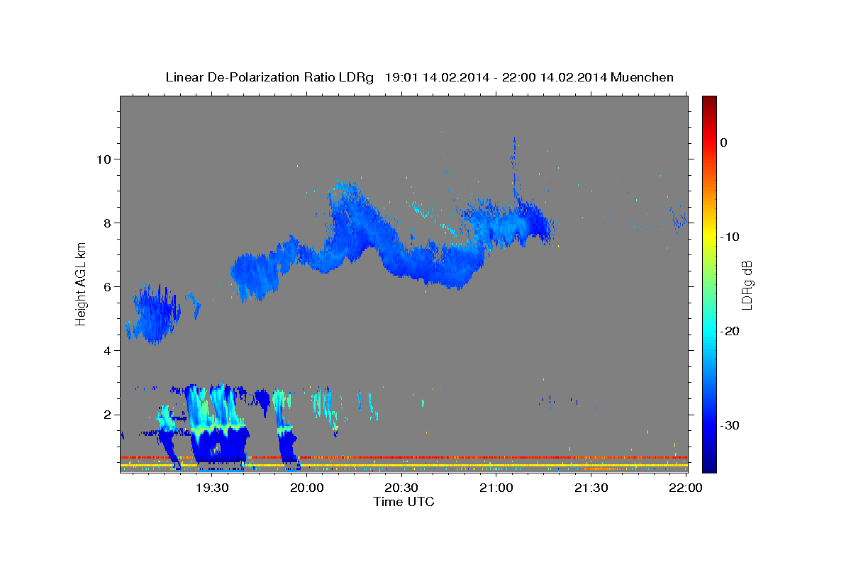Click the height label '6'
851x567 pixels.
(107, 286)
